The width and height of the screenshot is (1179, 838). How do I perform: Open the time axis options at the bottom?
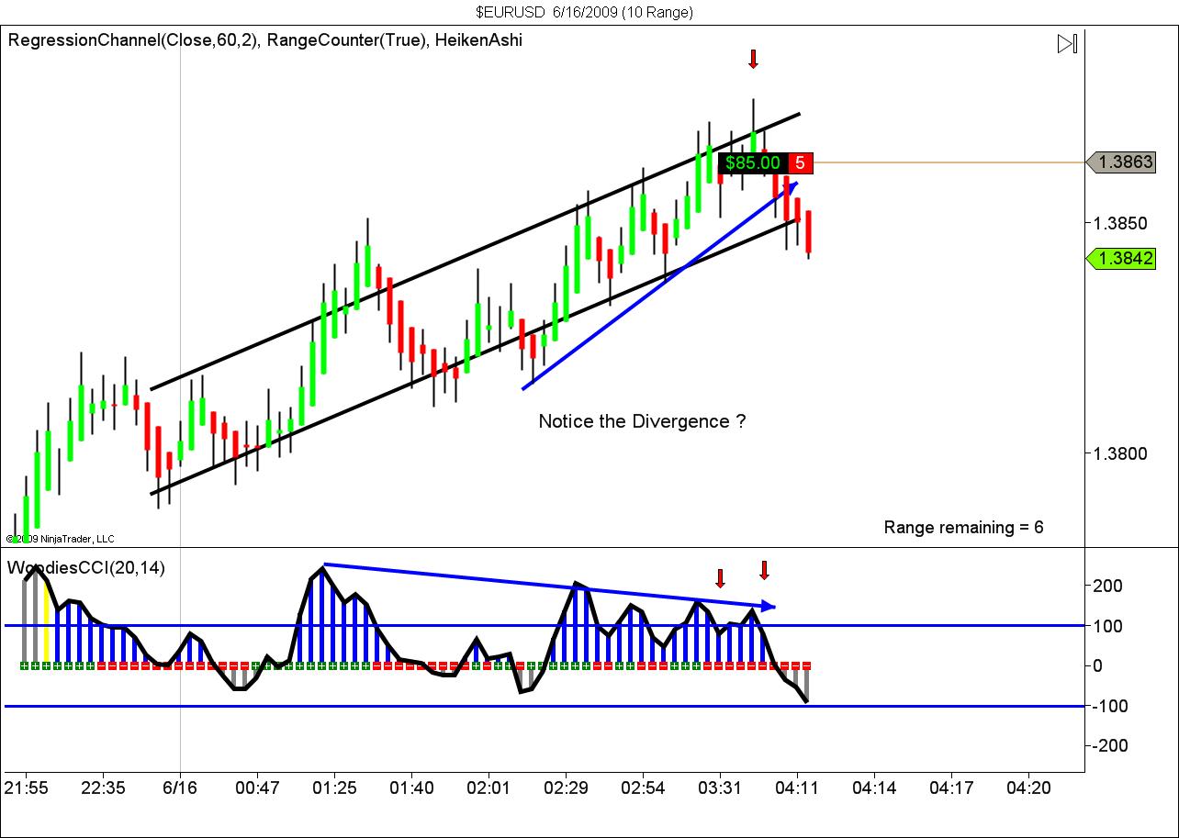coord(588,788)
